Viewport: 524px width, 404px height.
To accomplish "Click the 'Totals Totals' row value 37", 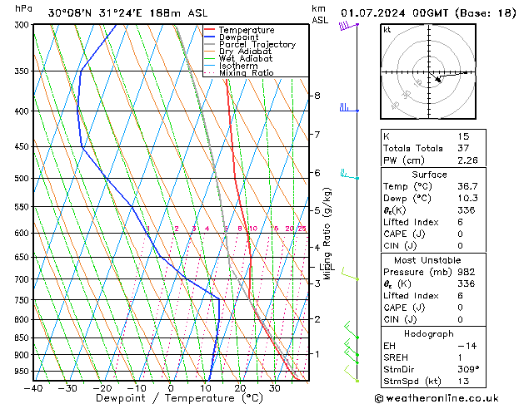I will pyautogui.click(x=463, y=148).
